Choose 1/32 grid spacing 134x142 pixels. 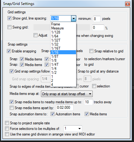point(63,44)
